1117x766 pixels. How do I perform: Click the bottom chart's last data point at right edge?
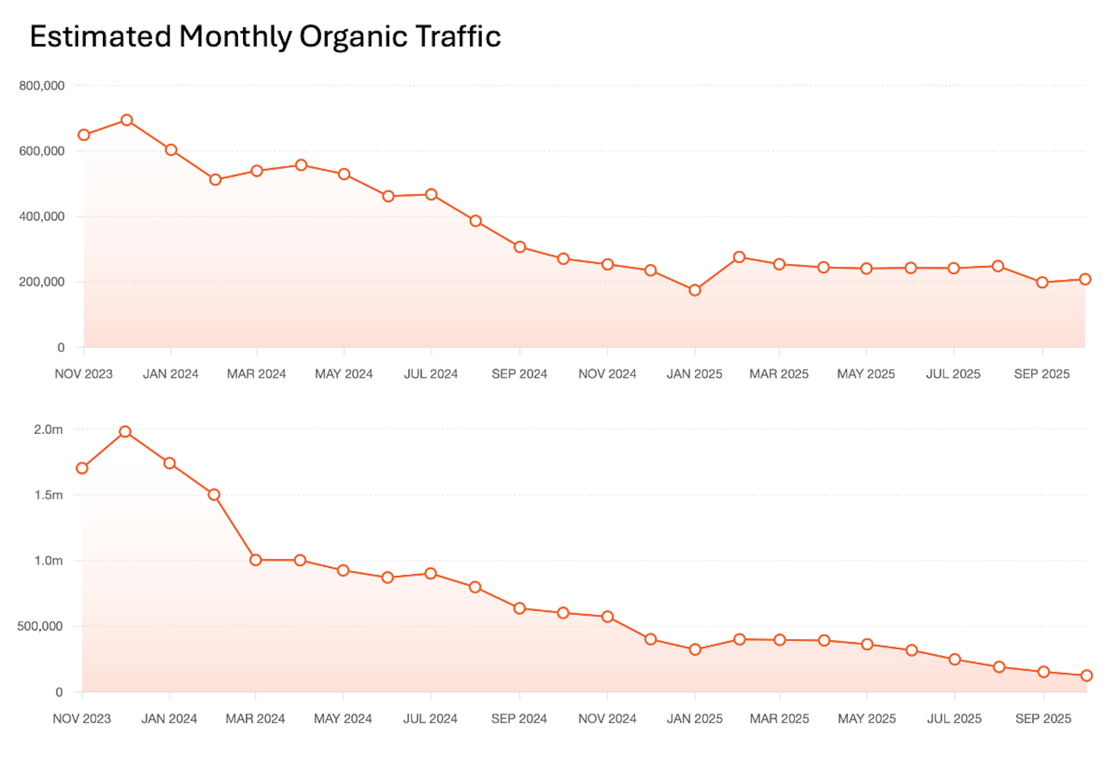click(1086, 676)
